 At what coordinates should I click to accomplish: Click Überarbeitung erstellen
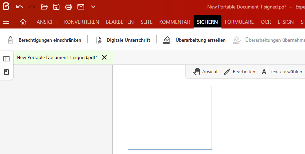coord(200,40)
